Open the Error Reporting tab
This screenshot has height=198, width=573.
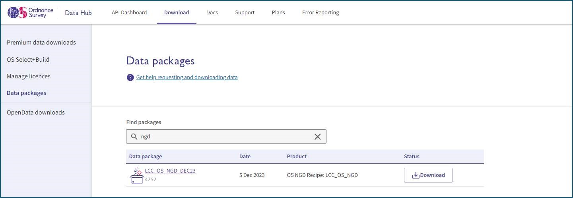coord(320,12)
